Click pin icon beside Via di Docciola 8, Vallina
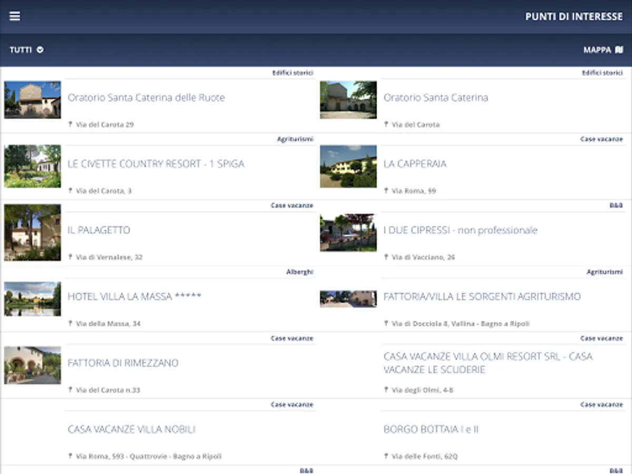Image resolution: width=632 pixels, height=474 pixels. [386, 324]
